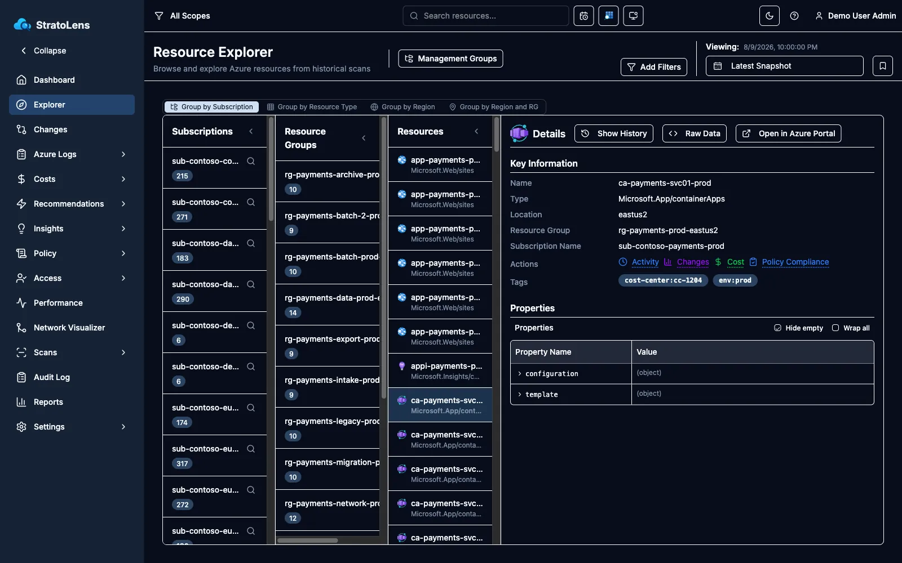902x563 pixels.
Task: Expand the Costs menu chevron
Action: (123, 179)
